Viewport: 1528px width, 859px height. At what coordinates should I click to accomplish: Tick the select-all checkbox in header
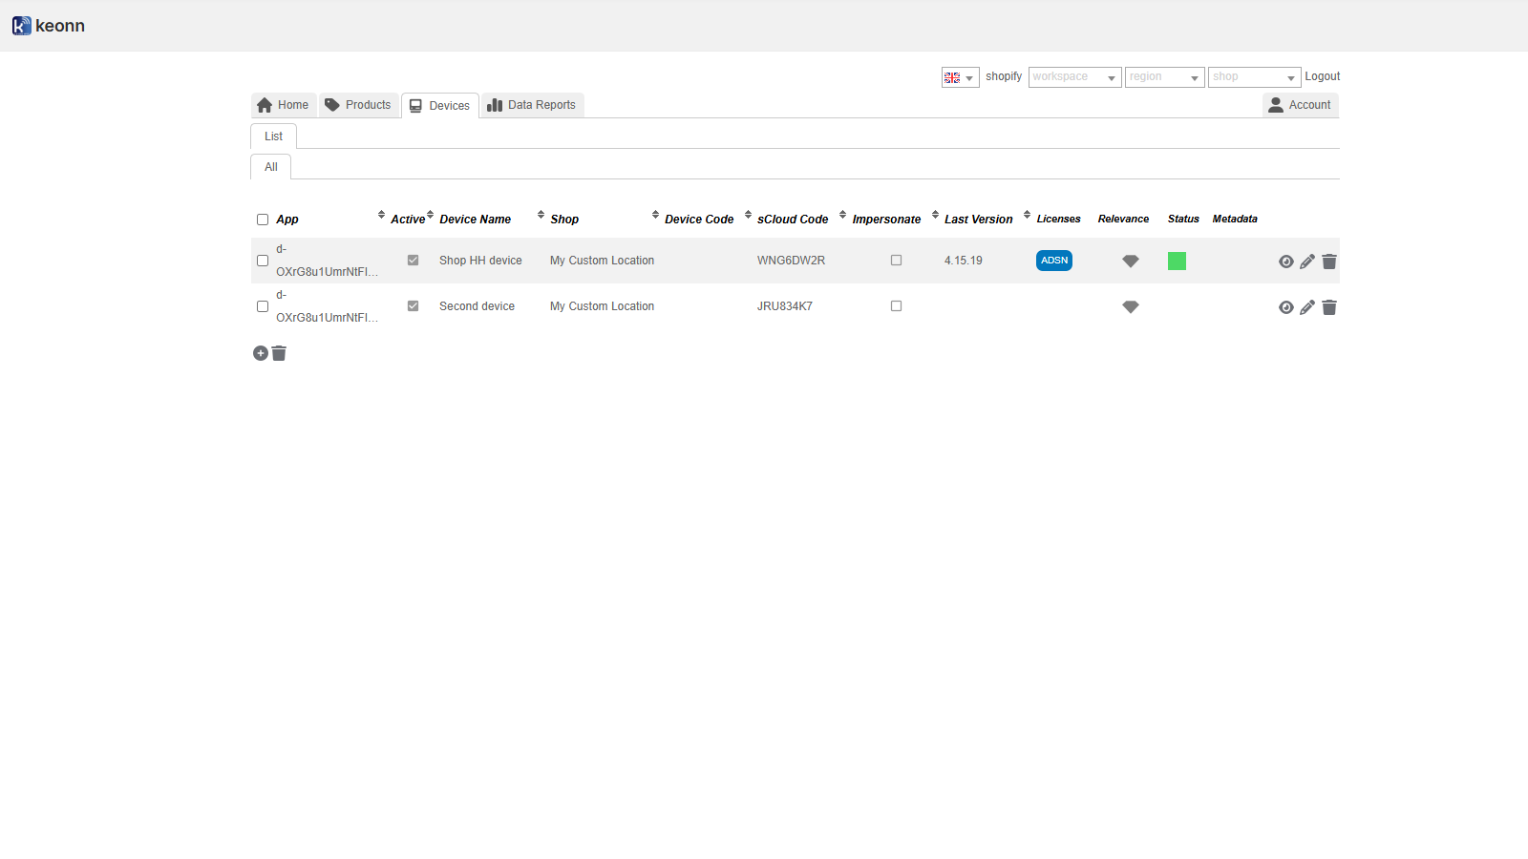pos(263,220)
